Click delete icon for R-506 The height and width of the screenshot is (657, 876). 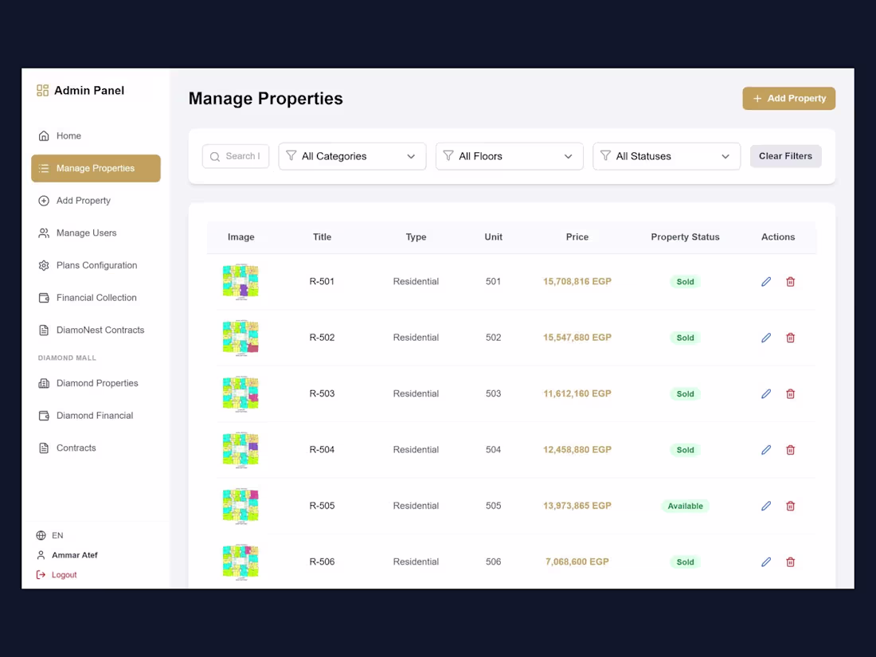pyautogui.click(x=791, y=562)
